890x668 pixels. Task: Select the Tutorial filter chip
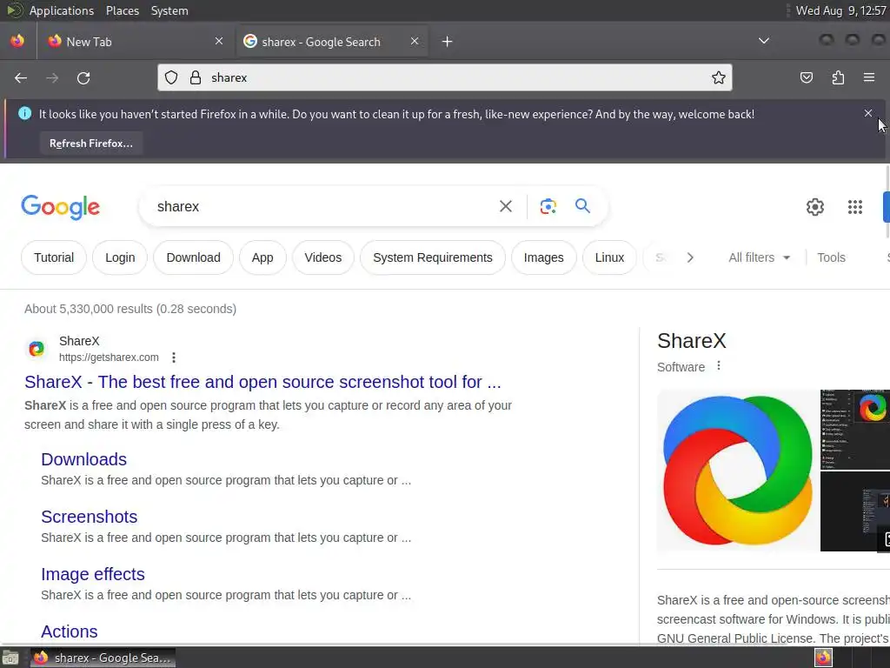(x=54, y=257)
